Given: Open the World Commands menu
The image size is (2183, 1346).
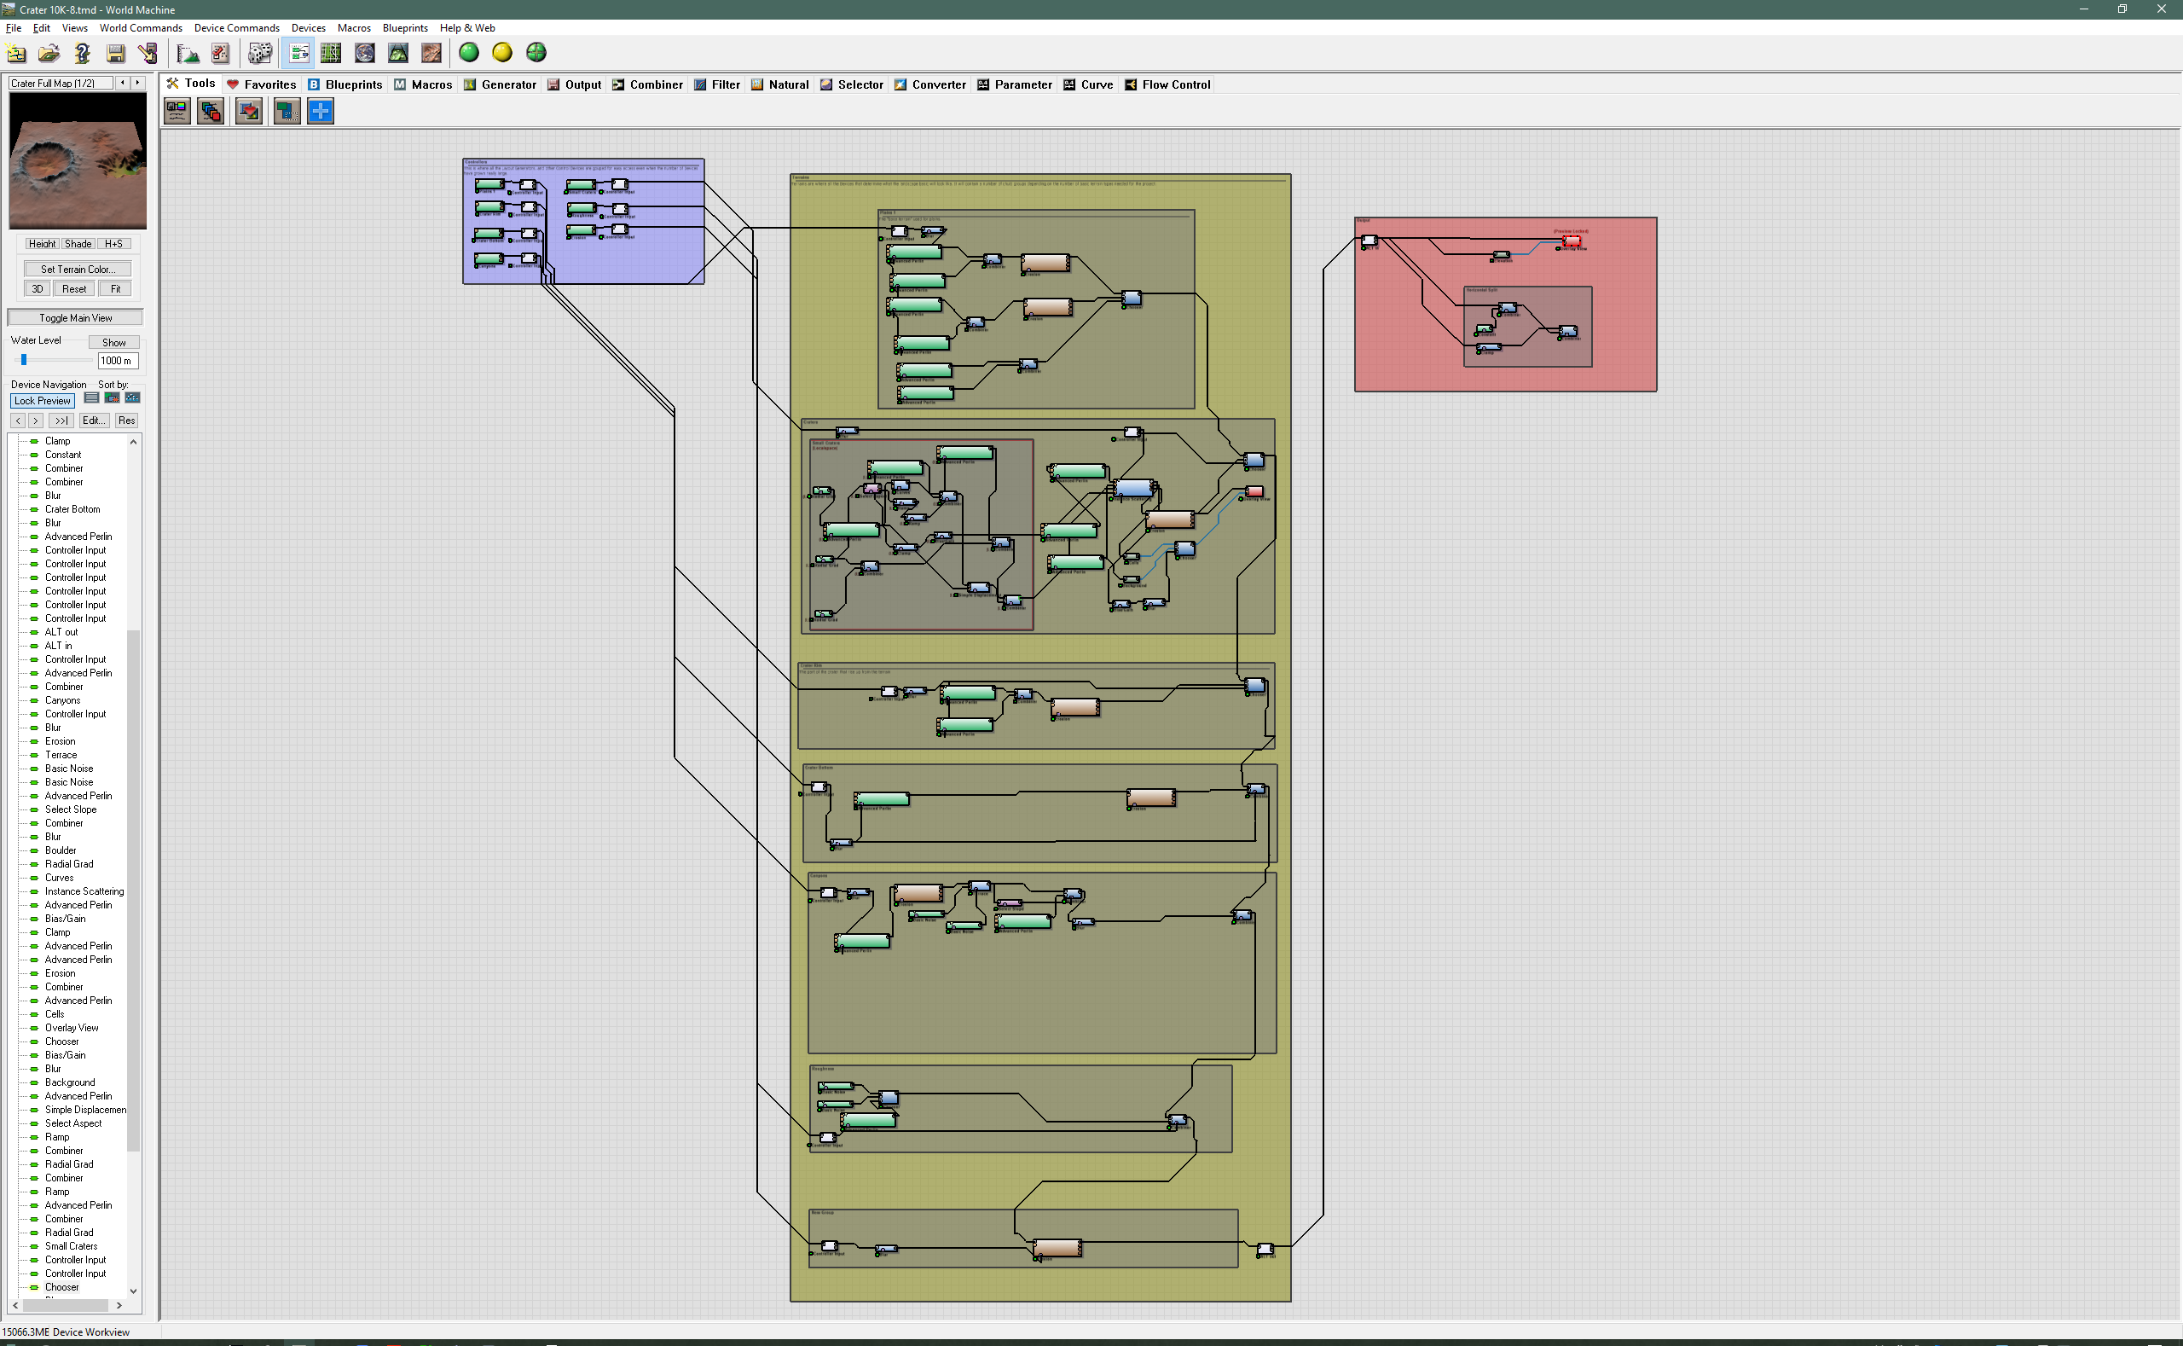Looking at the screenshot, I should pyautogui.click(x=141, y=28).
